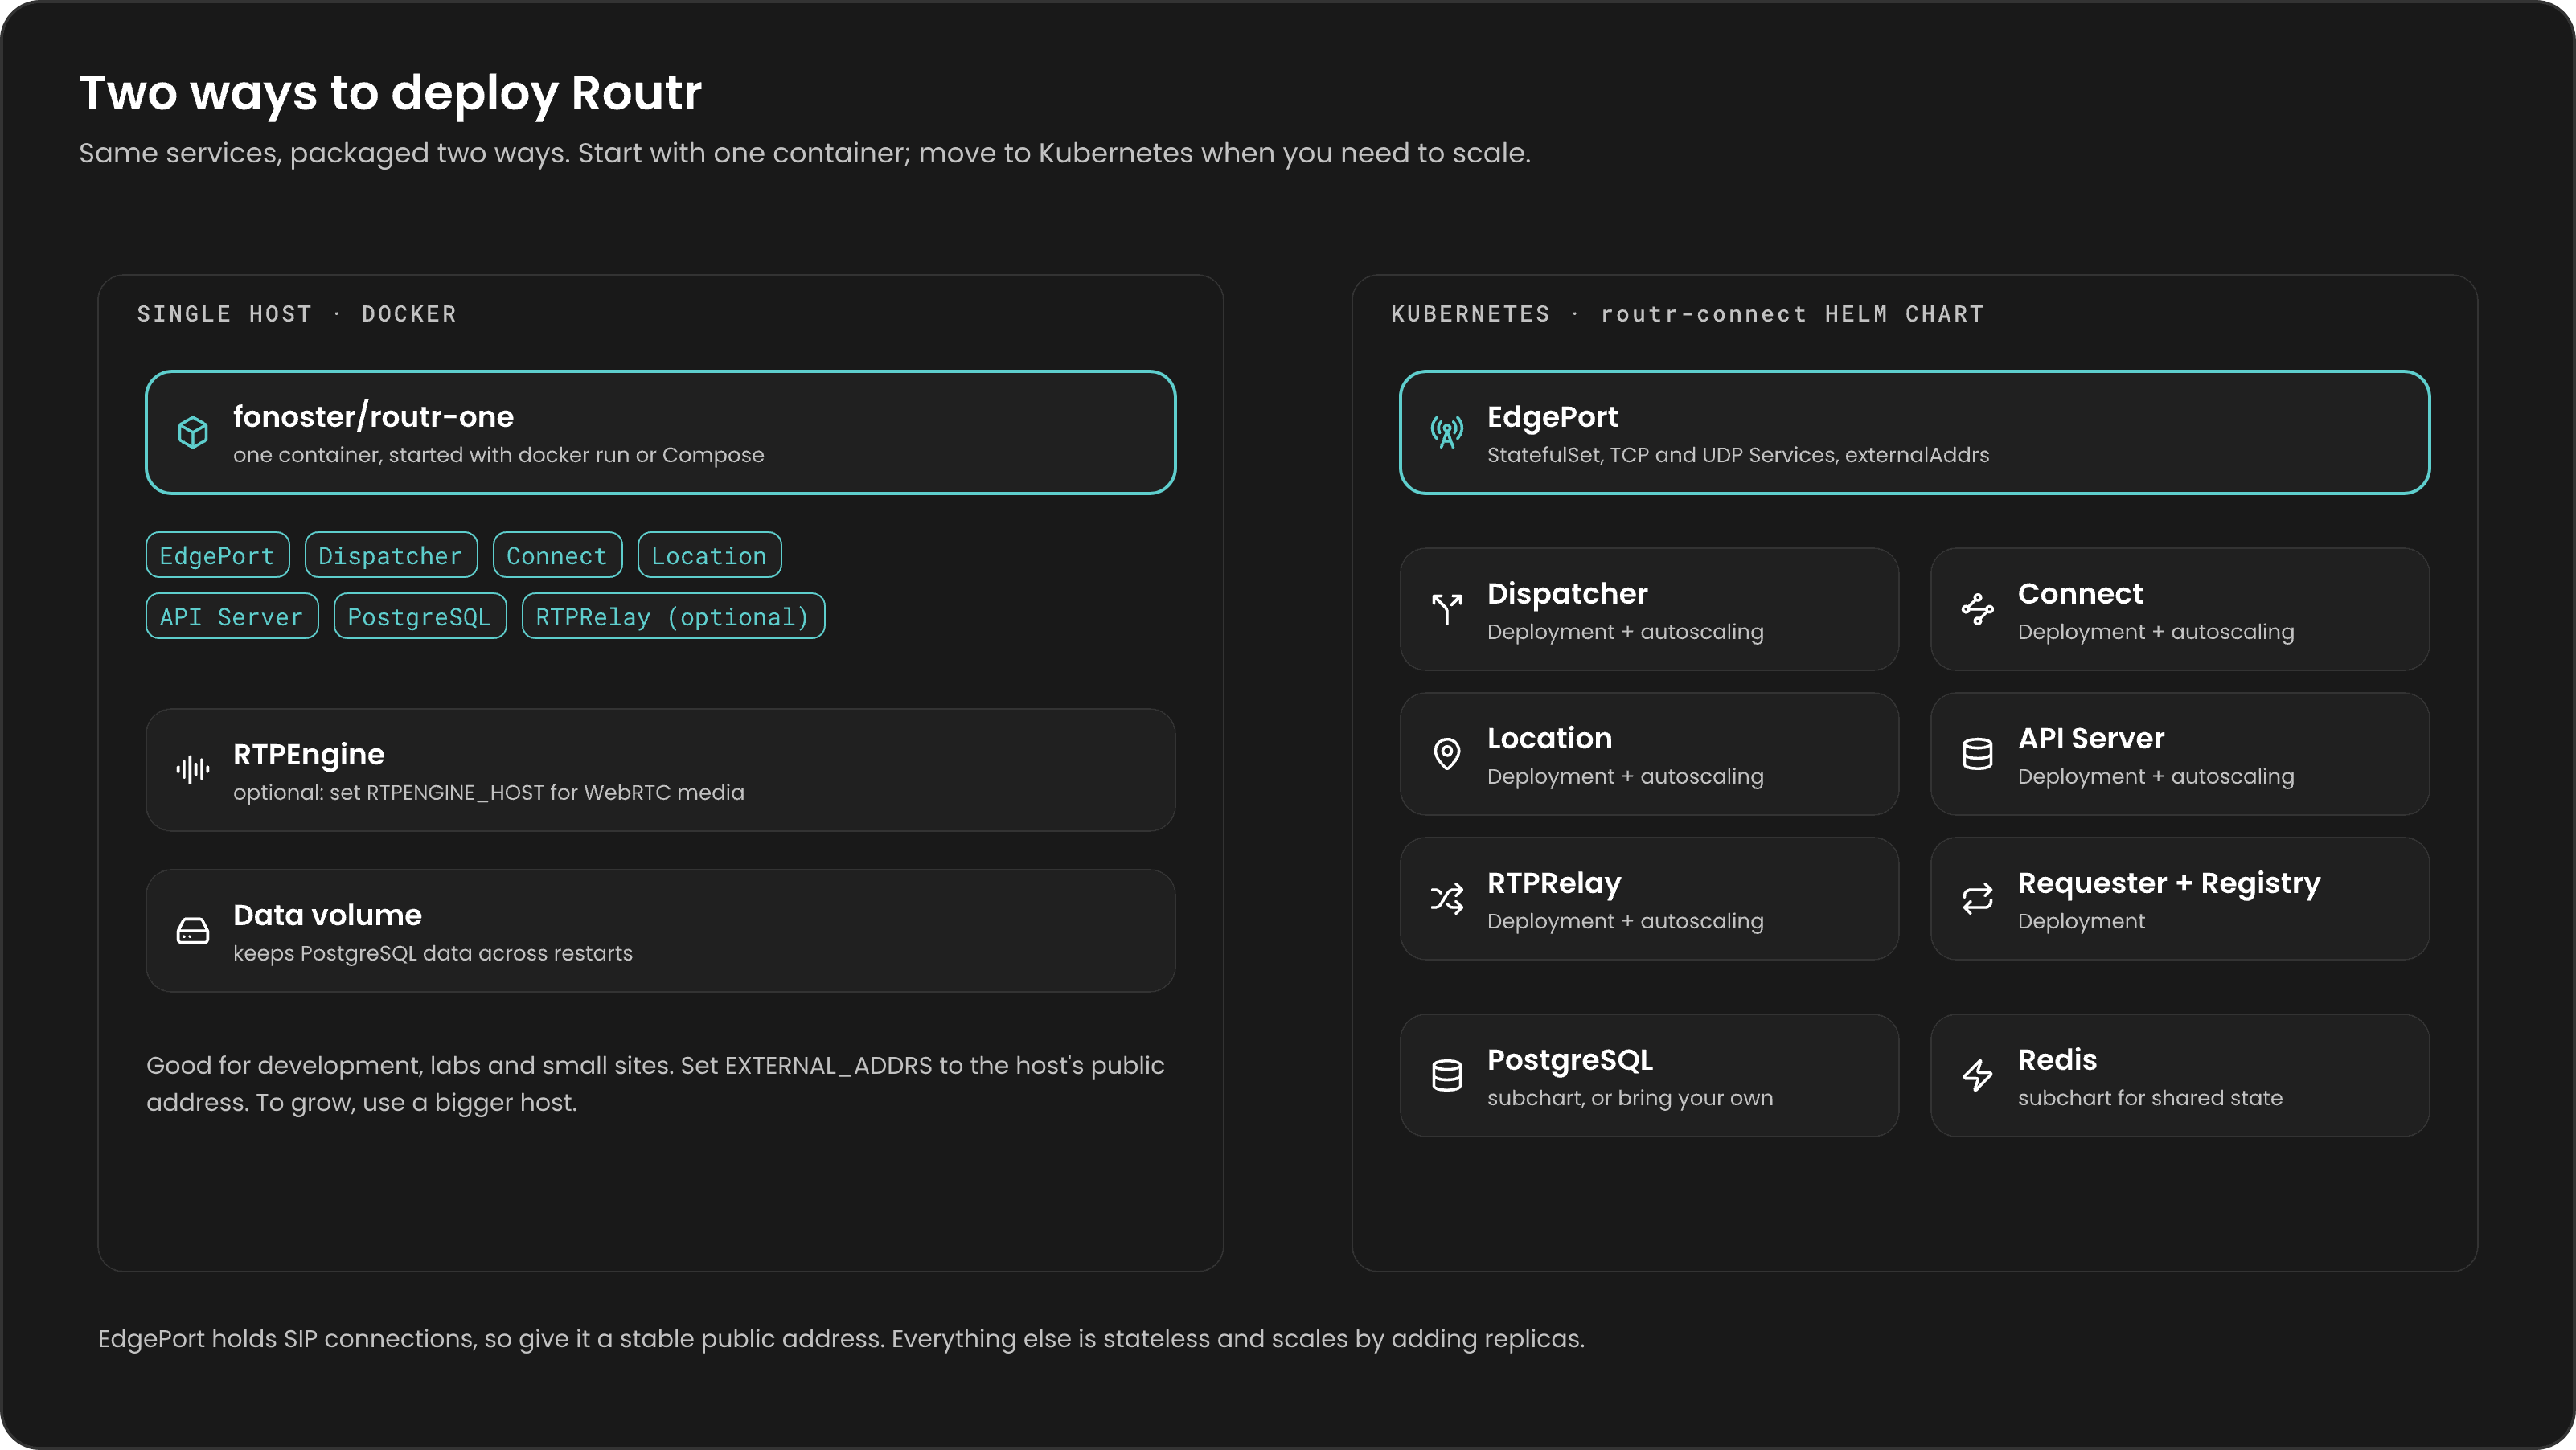
Task: Click the Requester + Registry card title
Action: pyautogui.click(x=2169, y=883)
